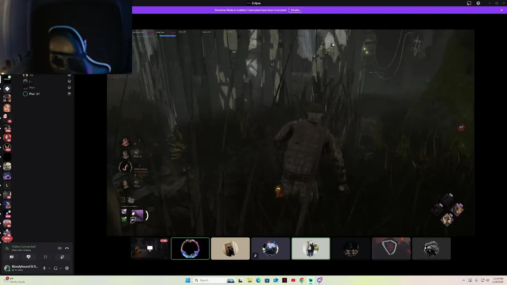The width and height of the screenshot is (507, 285).
Task: Select the Jay participant in voice list
Action: click(x=47, y=75)
